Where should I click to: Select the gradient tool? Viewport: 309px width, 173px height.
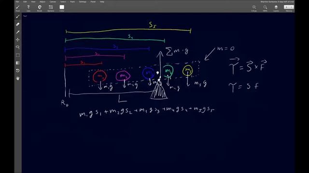pyautogui.click(x=18, y=63)
